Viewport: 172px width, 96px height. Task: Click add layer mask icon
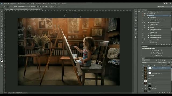[x=160, y=93]
